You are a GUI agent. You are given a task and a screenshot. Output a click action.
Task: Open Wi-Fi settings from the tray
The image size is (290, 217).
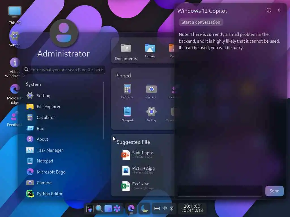click(165, 209)
